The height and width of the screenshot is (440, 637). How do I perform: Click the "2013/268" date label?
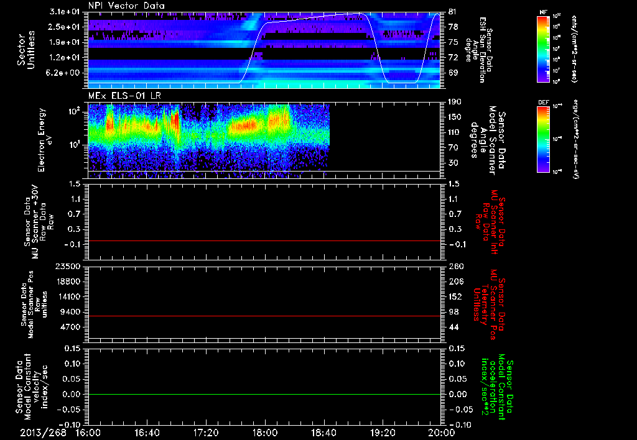click(x=43, y=433)
